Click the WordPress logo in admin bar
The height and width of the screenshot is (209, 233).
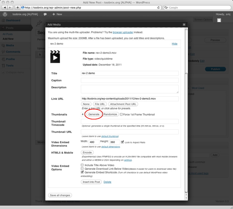[5, 14]
